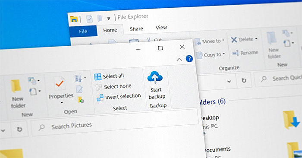Click Move to in the back window
The image size is (302, 158).
(x=210, y=41)
